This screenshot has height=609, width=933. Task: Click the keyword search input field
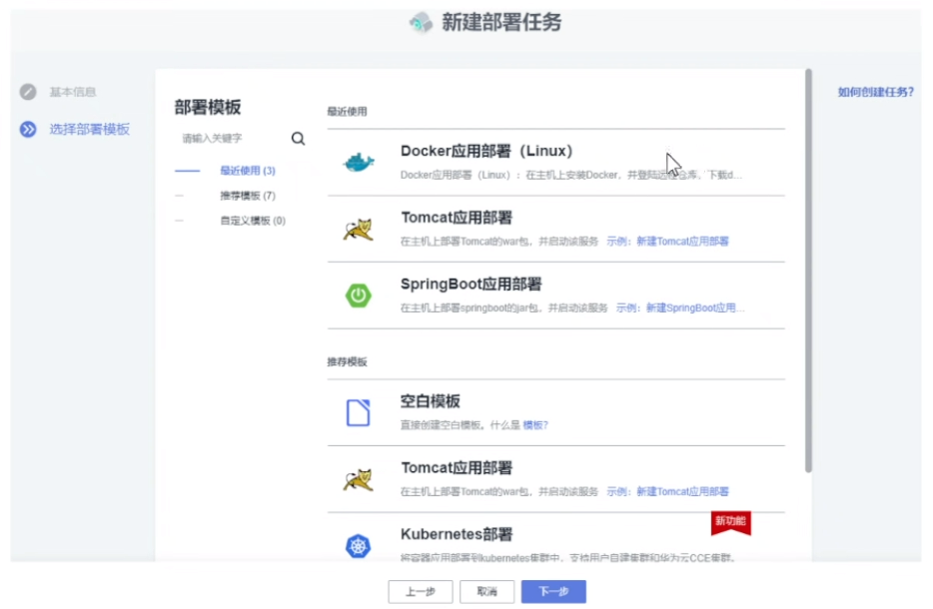click(232, 139)
